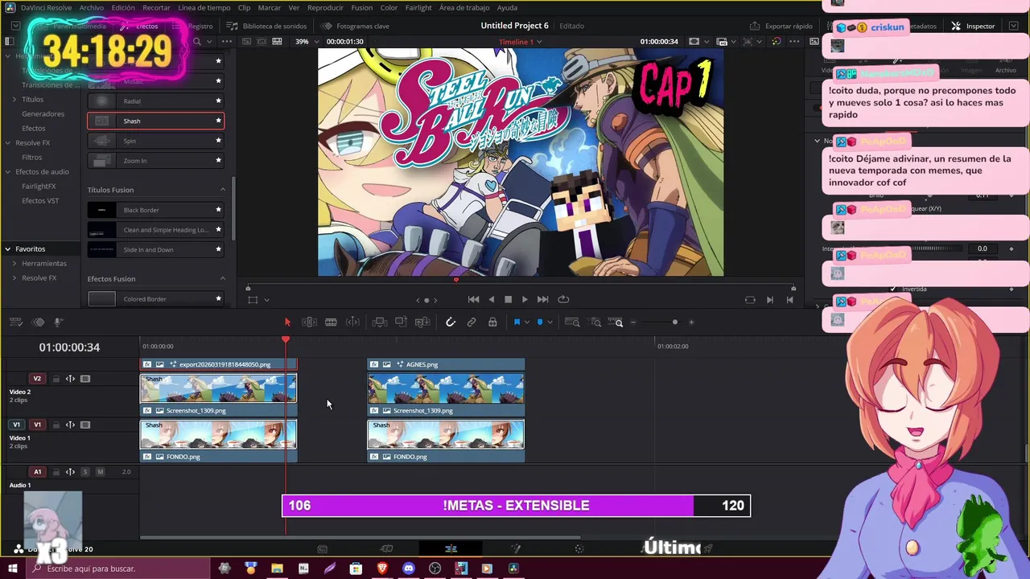Add a blue flag to the clip
Screen dimensions: 1030x579
point(517,322)
